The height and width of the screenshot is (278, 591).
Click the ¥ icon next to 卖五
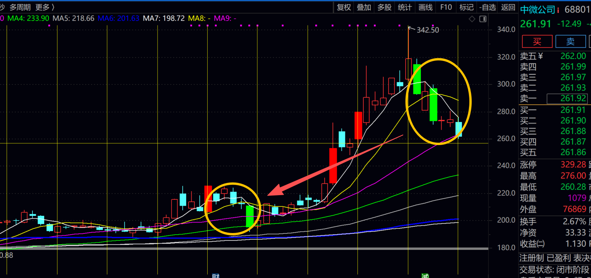coord(541,56)
